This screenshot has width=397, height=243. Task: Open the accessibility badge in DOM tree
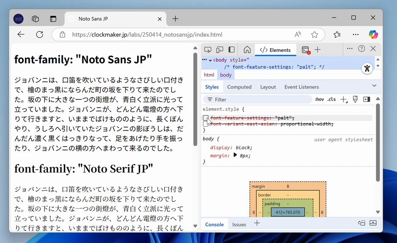(367, 68)
